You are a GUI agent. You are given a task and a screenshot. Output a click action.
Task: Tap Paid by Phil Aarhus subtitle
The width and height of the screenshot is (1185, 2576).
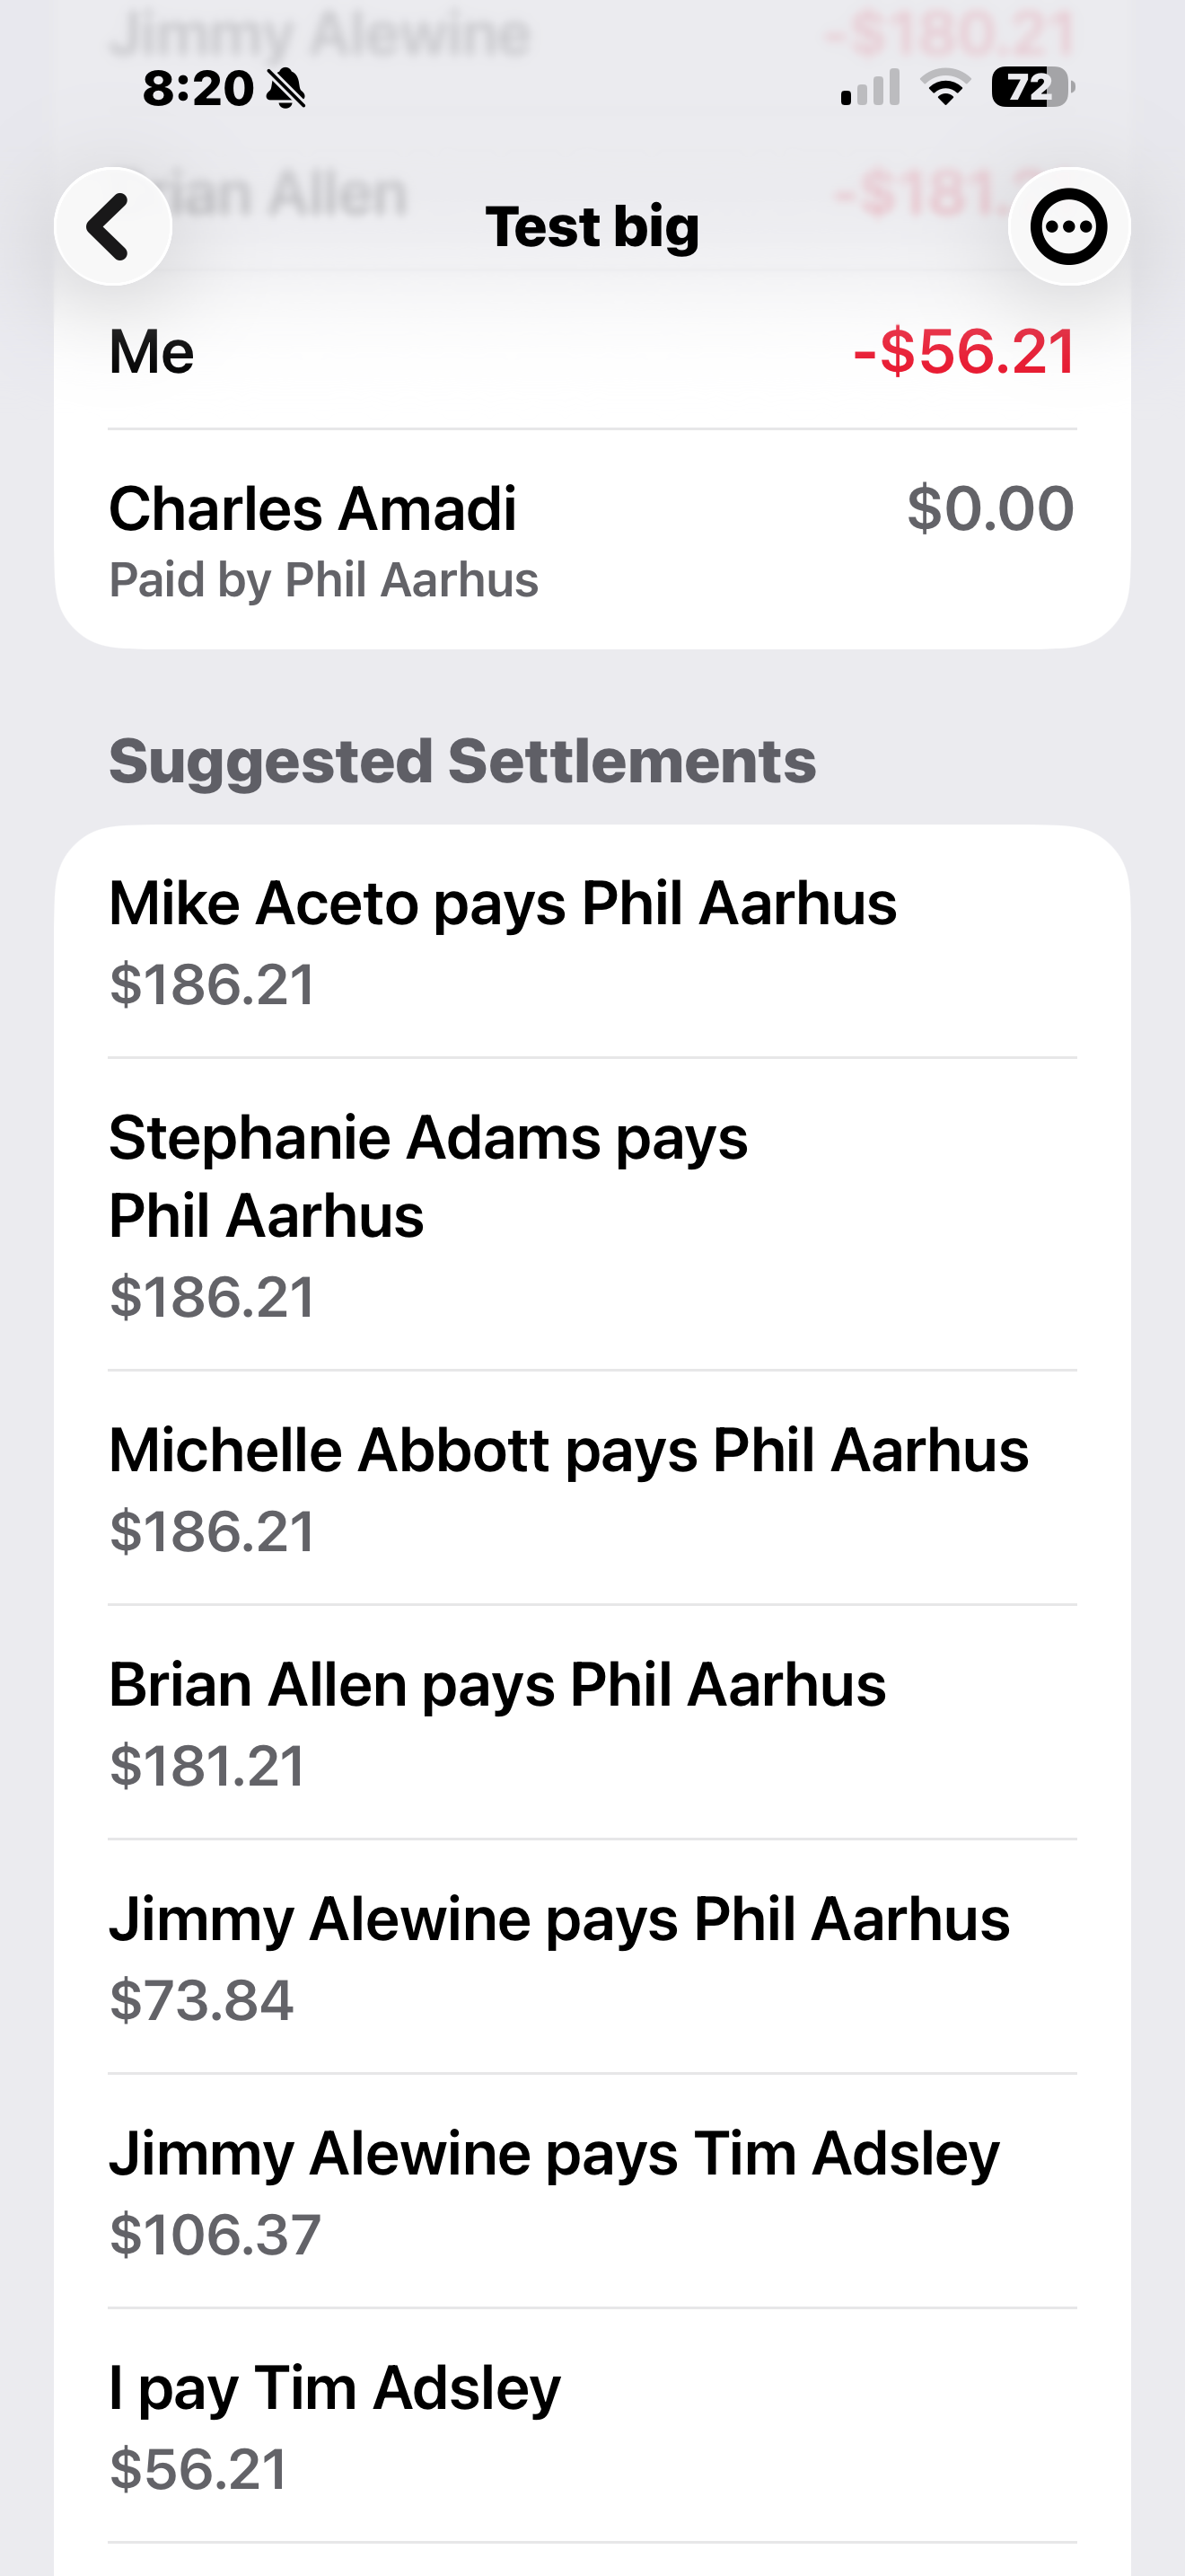324,580
